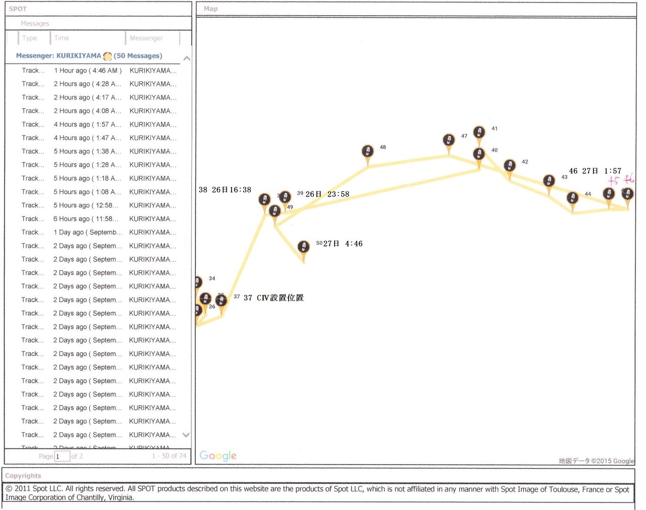
Task: Select the 4 Hours ago 1:57 track row
Action: click(x=98, y=124)
